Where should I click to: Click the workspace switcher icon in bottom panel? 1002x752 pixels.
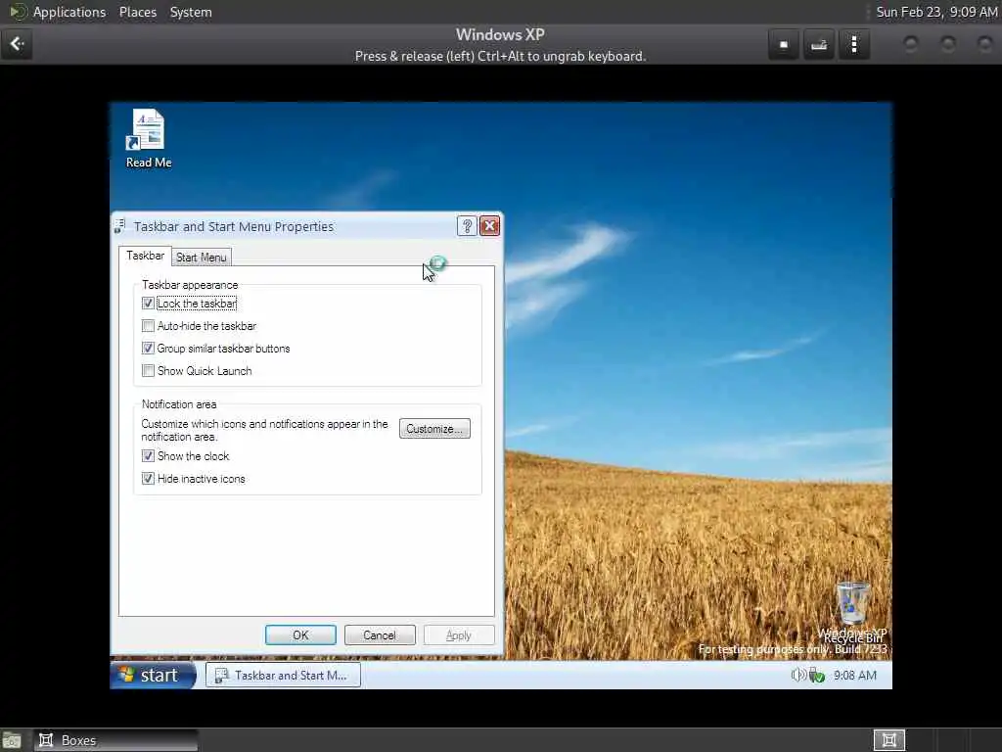point(888,740)
